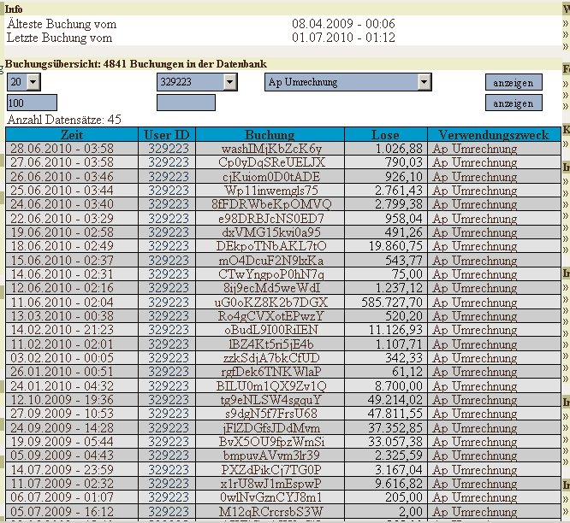Viewport: 570px width, 523px height.
Task: Click the date 14.07.2009 - 23:59
Action: point(62,470)
